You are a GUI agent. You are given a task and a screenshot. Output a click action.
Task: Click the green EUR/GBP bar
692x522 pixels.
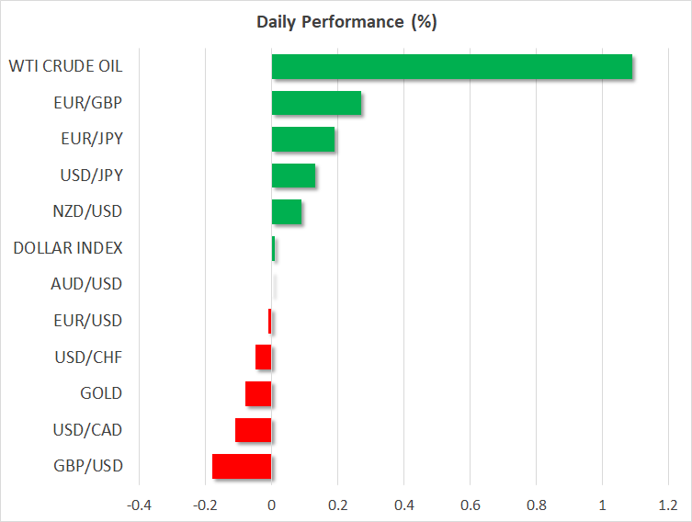coord(316,103)
